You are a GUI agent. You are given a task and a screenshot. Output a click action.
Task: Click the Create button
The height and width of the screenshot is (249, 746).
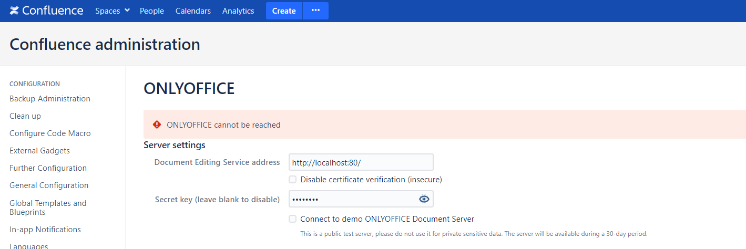[x=284, y=11]
